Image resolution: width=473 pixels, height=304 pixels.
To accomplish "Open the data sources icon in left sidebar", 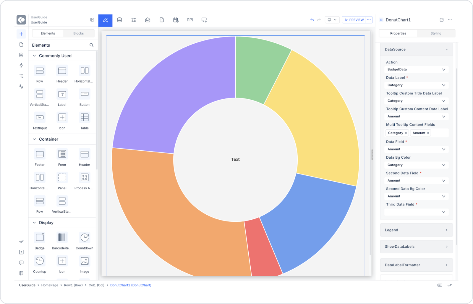I will point(21,55).
